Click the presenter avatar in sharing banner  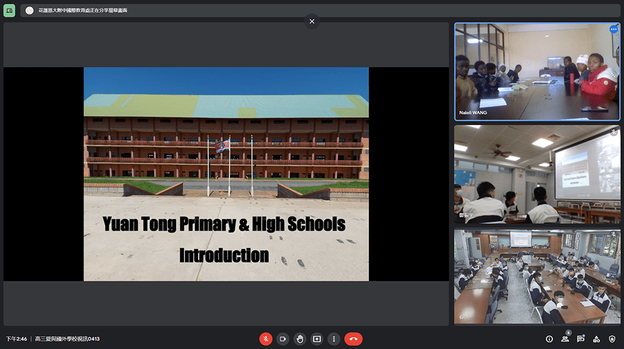pyautogui.click(x=29, y=10)
